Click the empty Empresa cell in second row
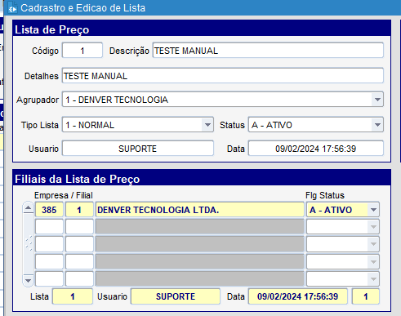401x316 pixels. point(49,227)
